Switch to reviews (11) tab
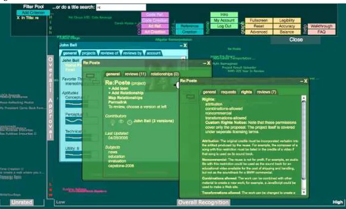Screen dimensions: 346x209 tap(135, 74)
